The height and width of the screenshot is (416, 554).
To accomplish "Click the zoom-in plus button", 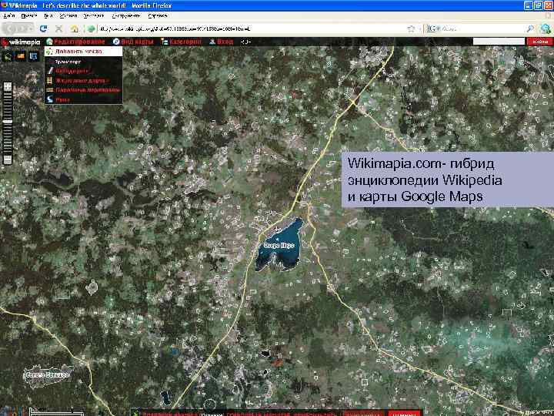I will pos(8,86).
